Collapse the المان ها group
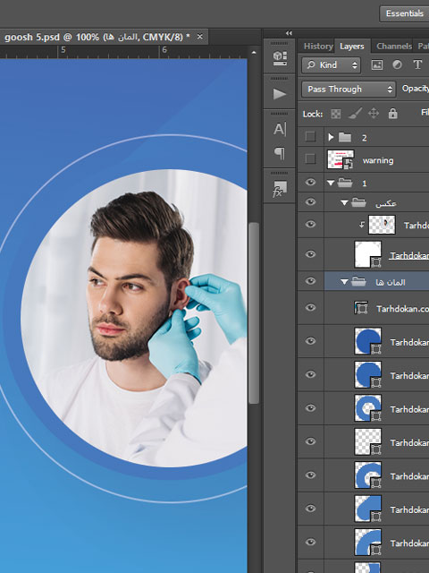 coord(344,282)
